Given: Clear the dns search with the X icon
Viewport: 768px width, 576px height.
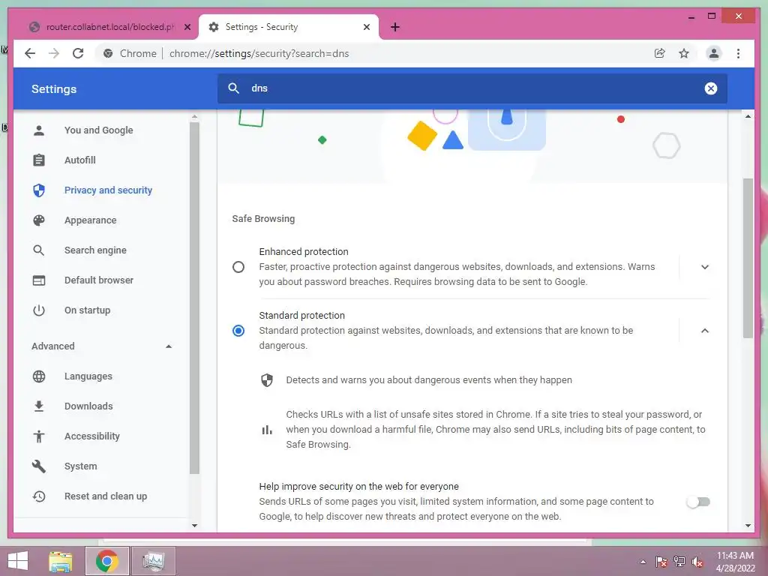Looking at the screenshot, I should click(x=711, y=88).
